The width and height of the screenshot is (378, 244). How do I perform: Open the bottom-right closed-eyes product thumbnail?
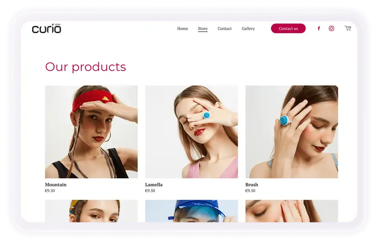pos(292,211)
